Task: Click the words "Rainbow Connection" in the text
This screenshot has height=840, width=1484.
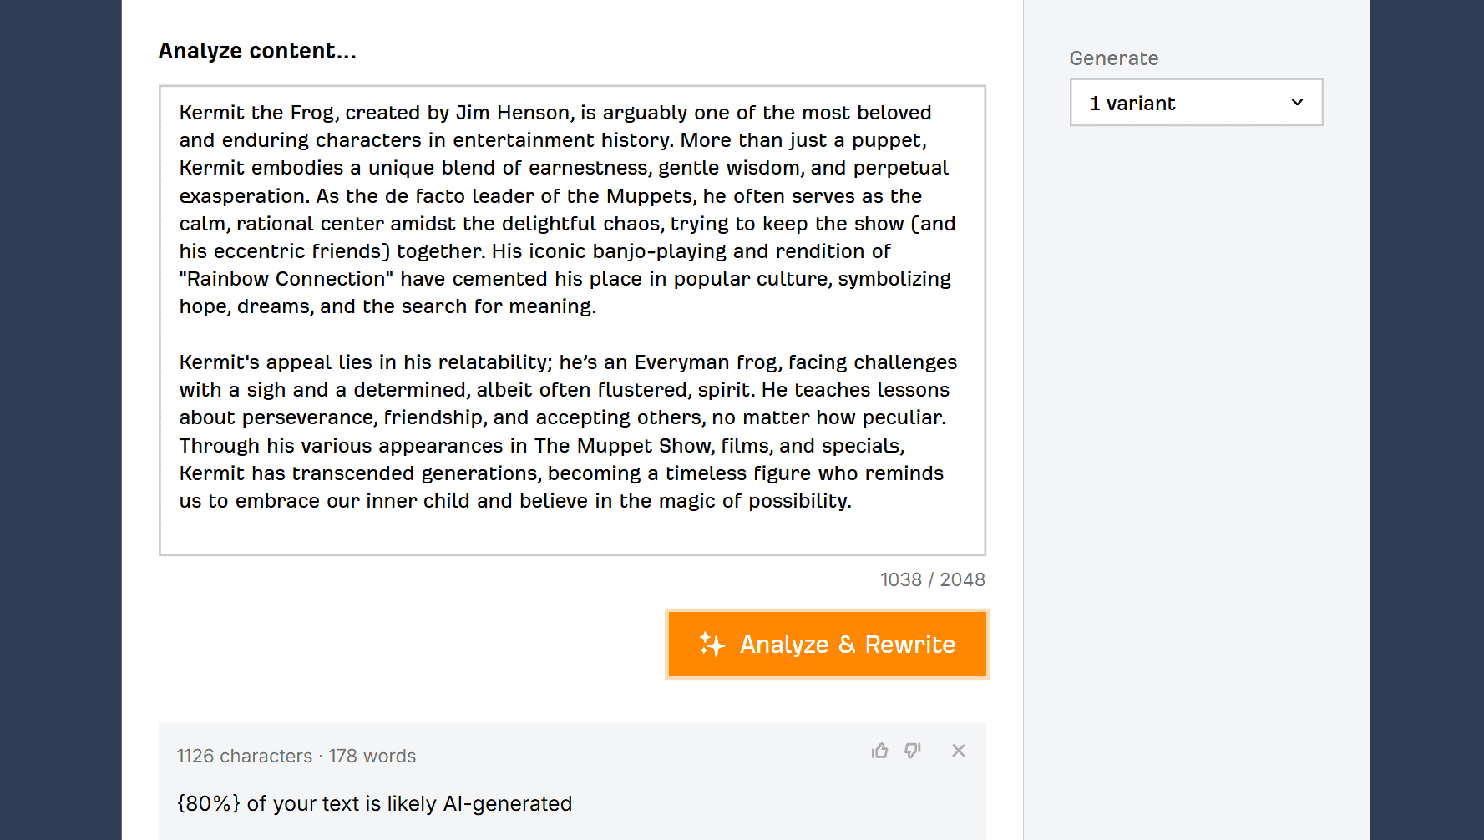Action: [286, 279]
